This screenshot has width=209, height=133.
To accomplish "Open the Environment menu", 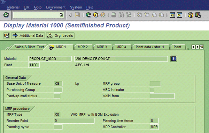I will pyautogui.click(x=56, y=7).
